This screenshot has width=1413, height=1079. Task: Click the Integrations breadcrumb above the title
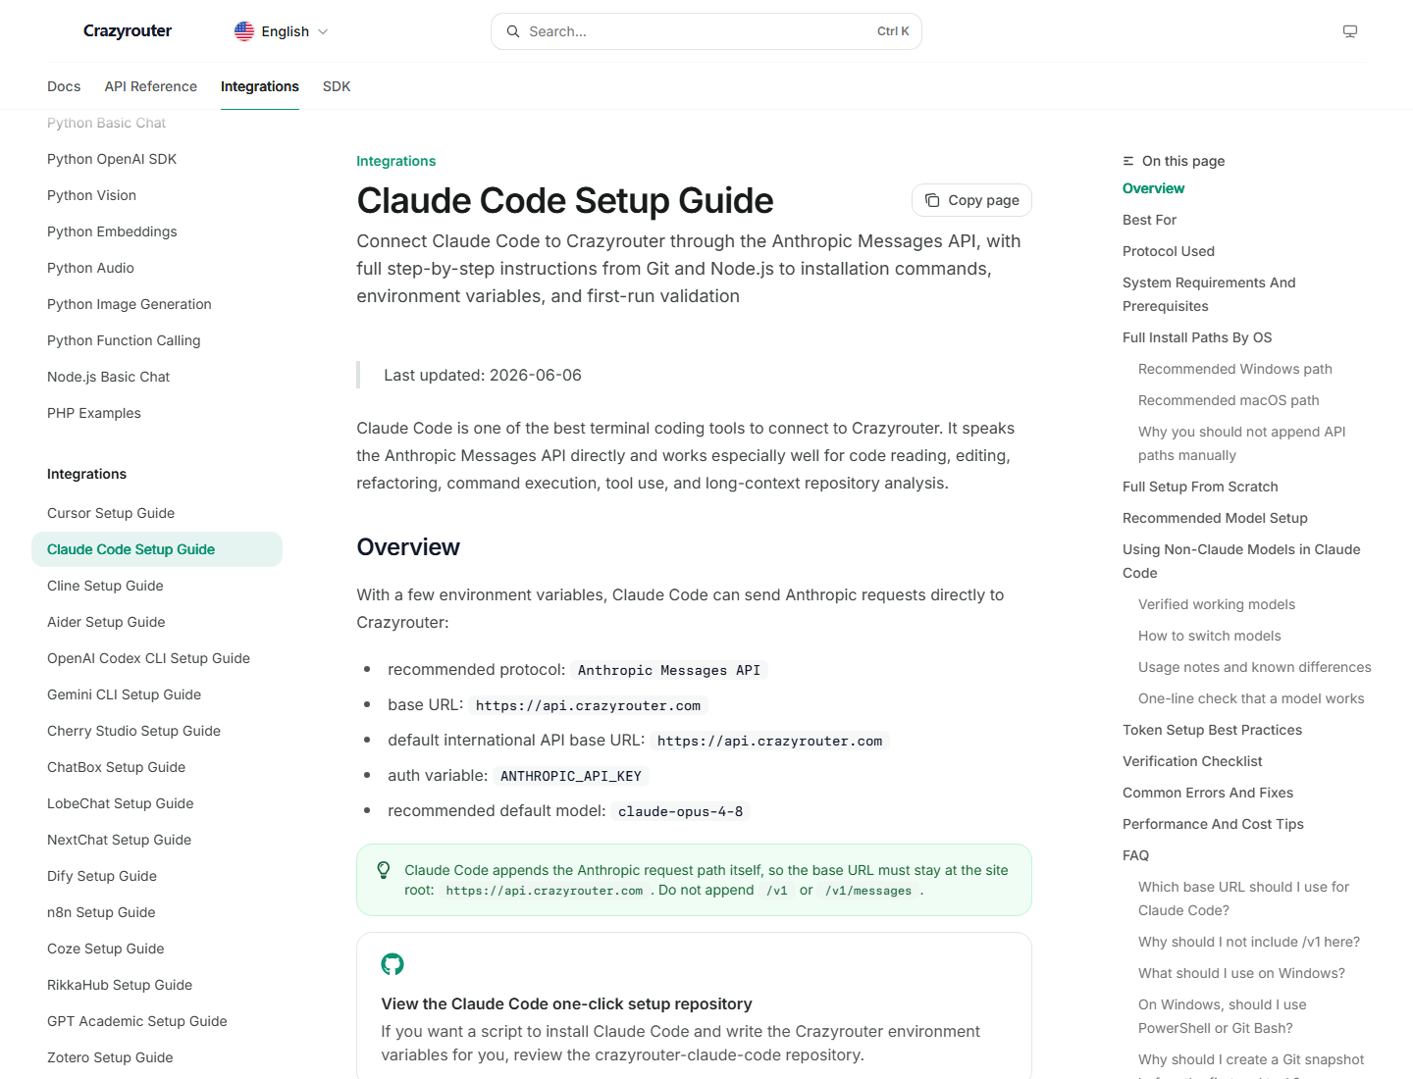click(395, 161)
